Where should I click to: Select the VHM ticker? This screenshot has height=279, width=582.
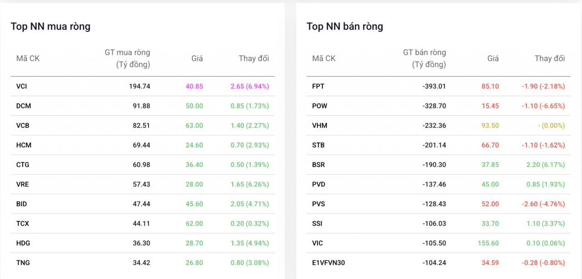click(320, 126)
